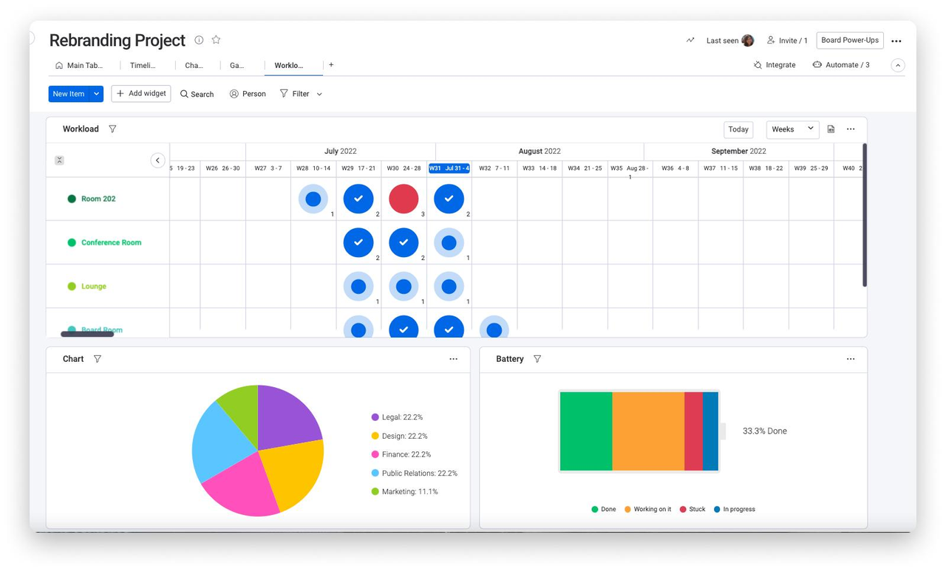Star the Rebranding Project board as favorite
The width and height of the screenshot is (946, 571).
(x=216, y=40)
